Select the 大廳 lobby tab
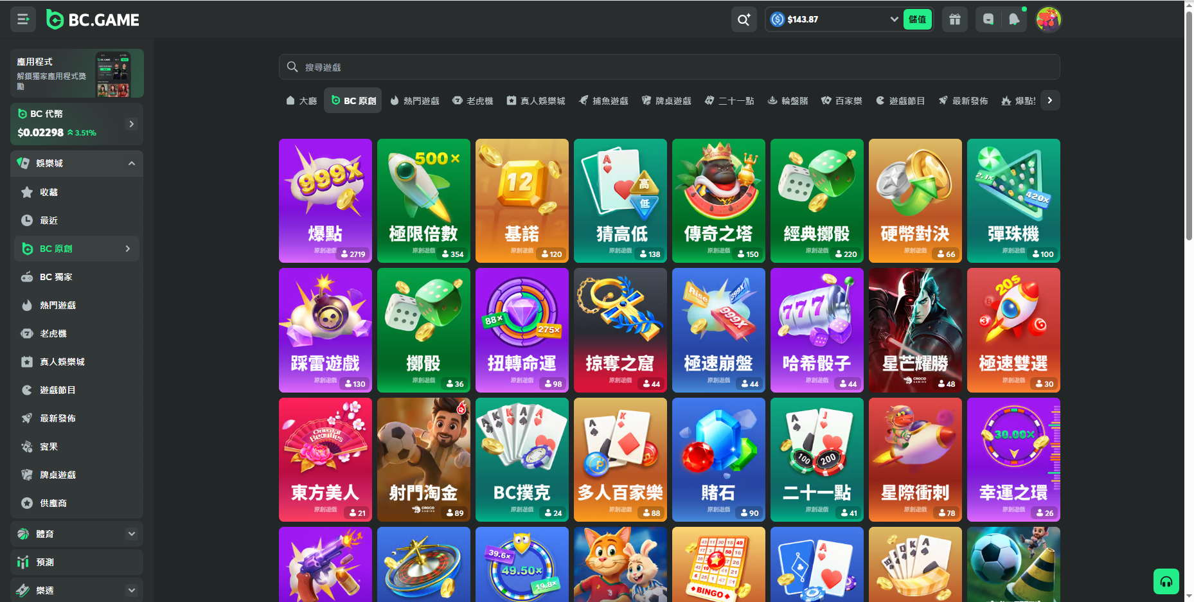The image size is (1194, 602). coord(301,100)
